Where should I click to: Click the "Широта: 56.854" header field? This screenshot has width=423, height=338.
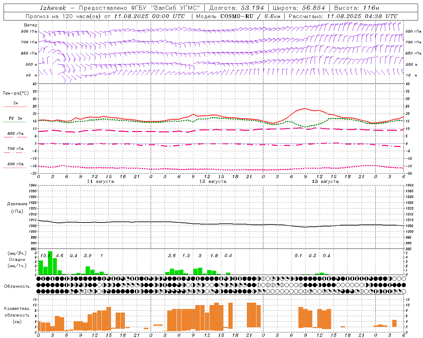coord(299,8)
